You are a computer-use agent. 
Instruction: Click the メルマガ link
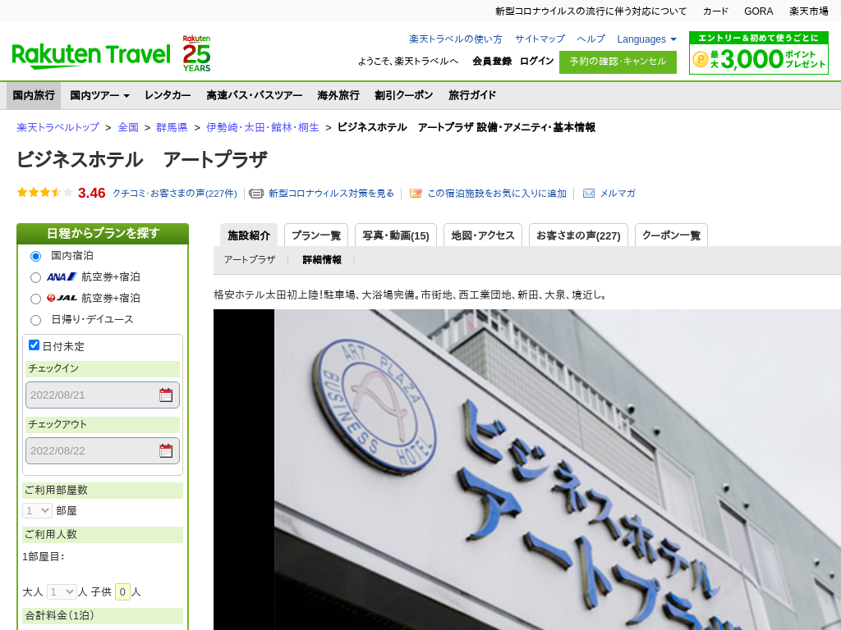tap(618, 194)
